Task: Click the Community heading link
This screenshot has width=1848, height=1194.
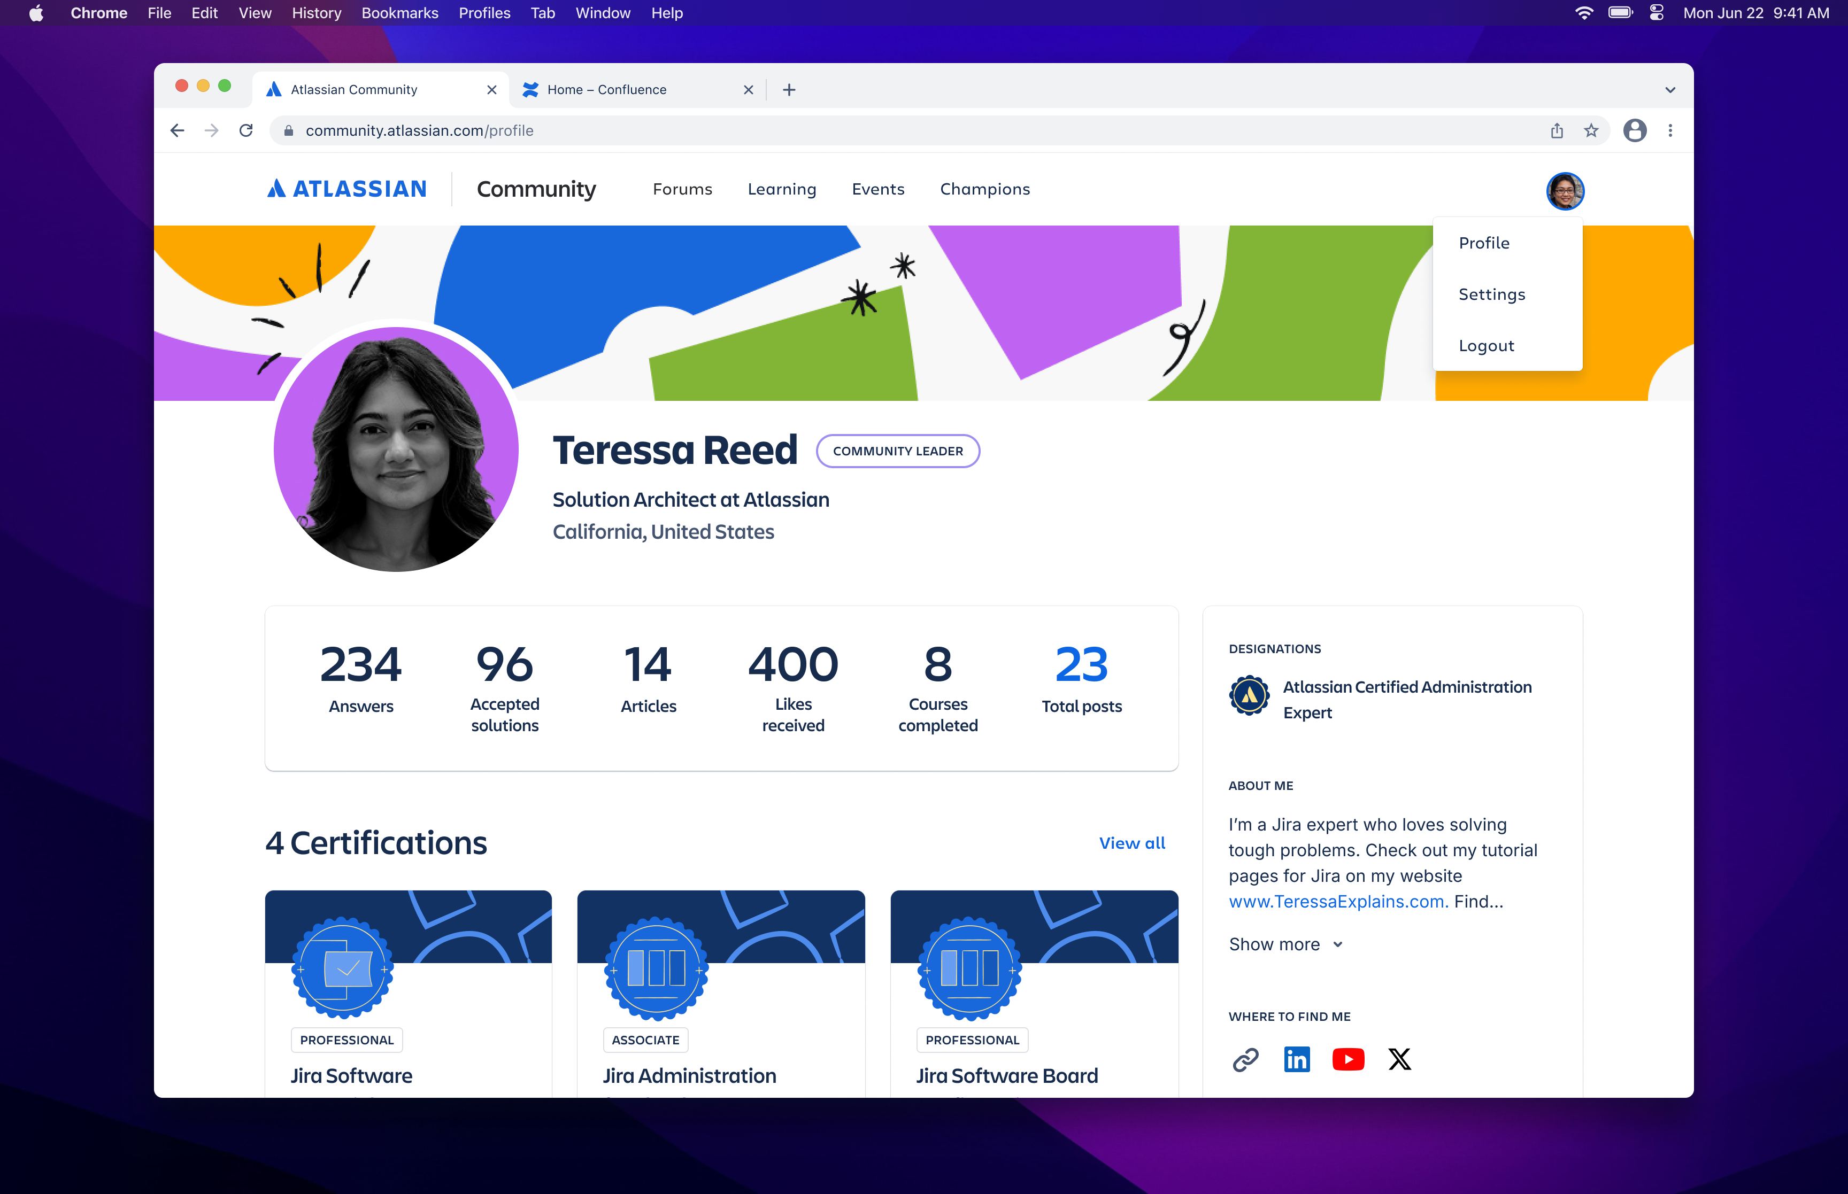Action: coord(536,189)
